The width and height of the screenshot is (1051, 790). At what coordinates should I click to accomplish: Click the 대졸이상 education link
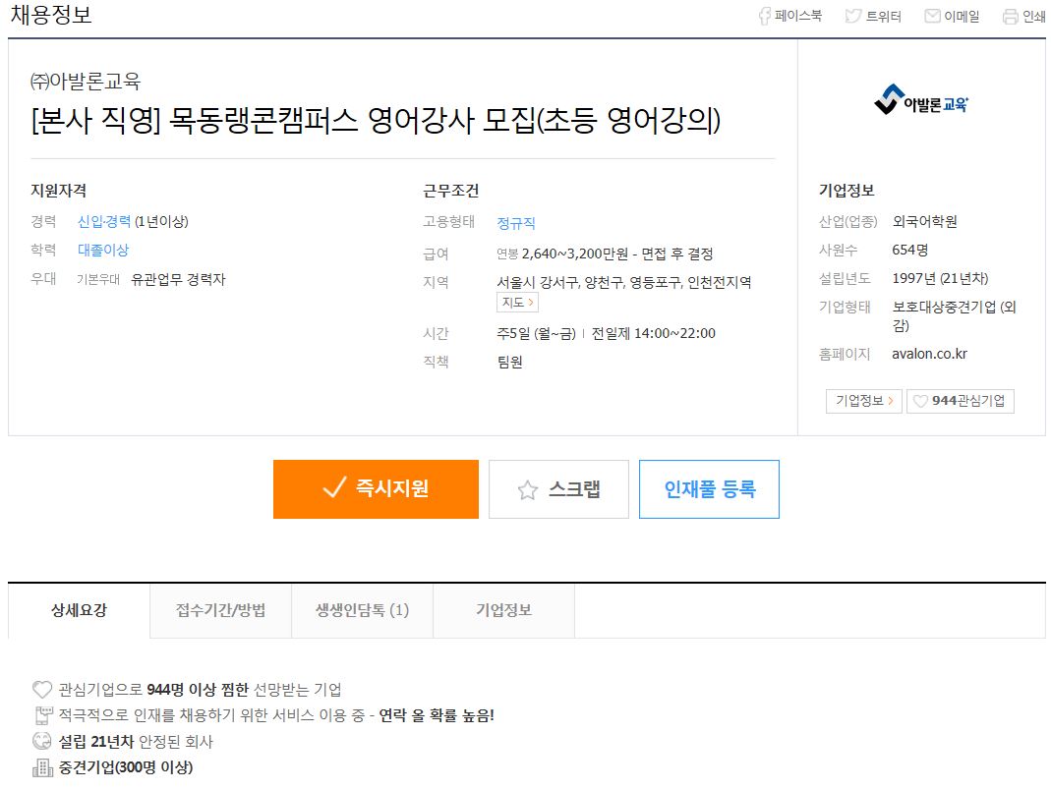click(x=103, y=250)
